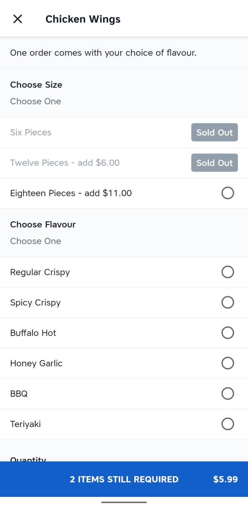Tap the Six Pieces row label
The height and width of the screenshot is (507, 248).
(31, 132)
